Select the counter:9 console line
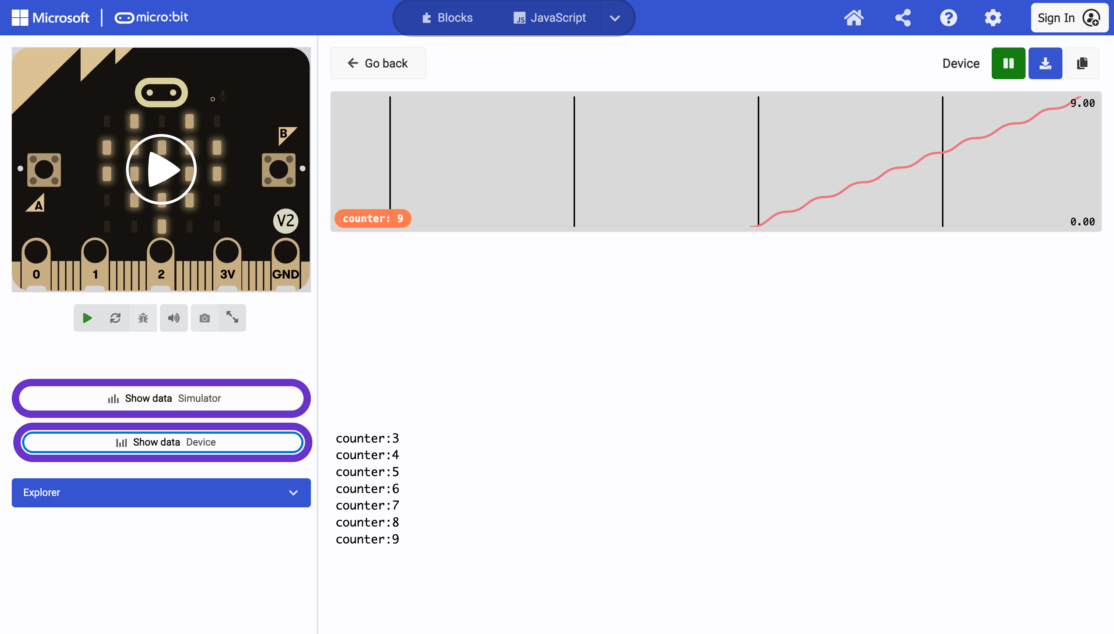Screen dimensions: 1114x634 (x=367, y=539)
